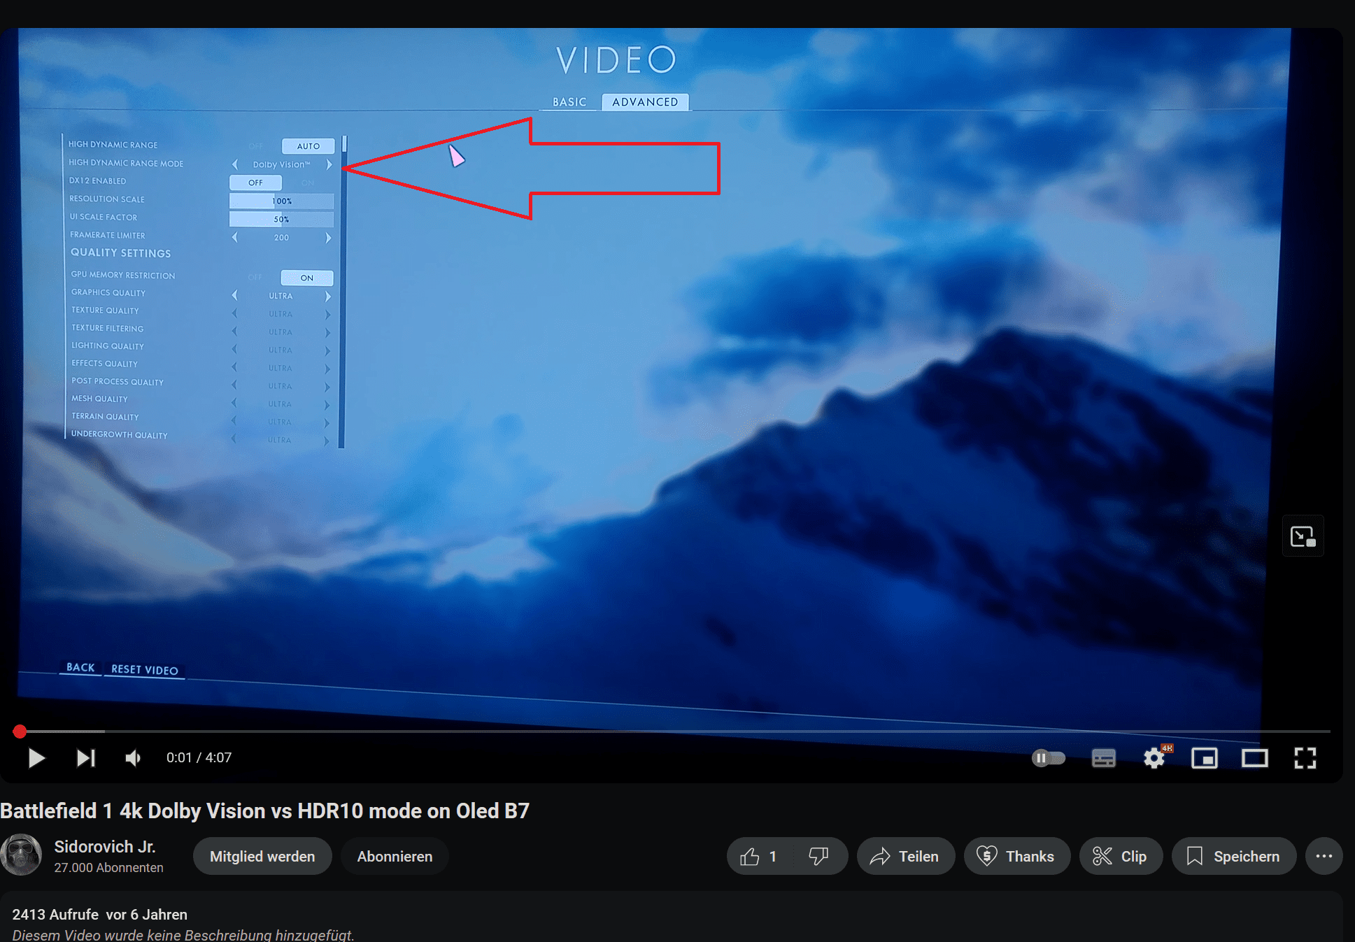Viewport: 1355px width, 942px height.
Task: Toggle subtitles/captions
Action: [x=1104, y=758]
